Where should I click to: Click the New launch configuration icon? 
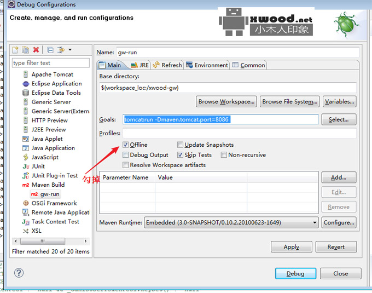pos(15,50)
